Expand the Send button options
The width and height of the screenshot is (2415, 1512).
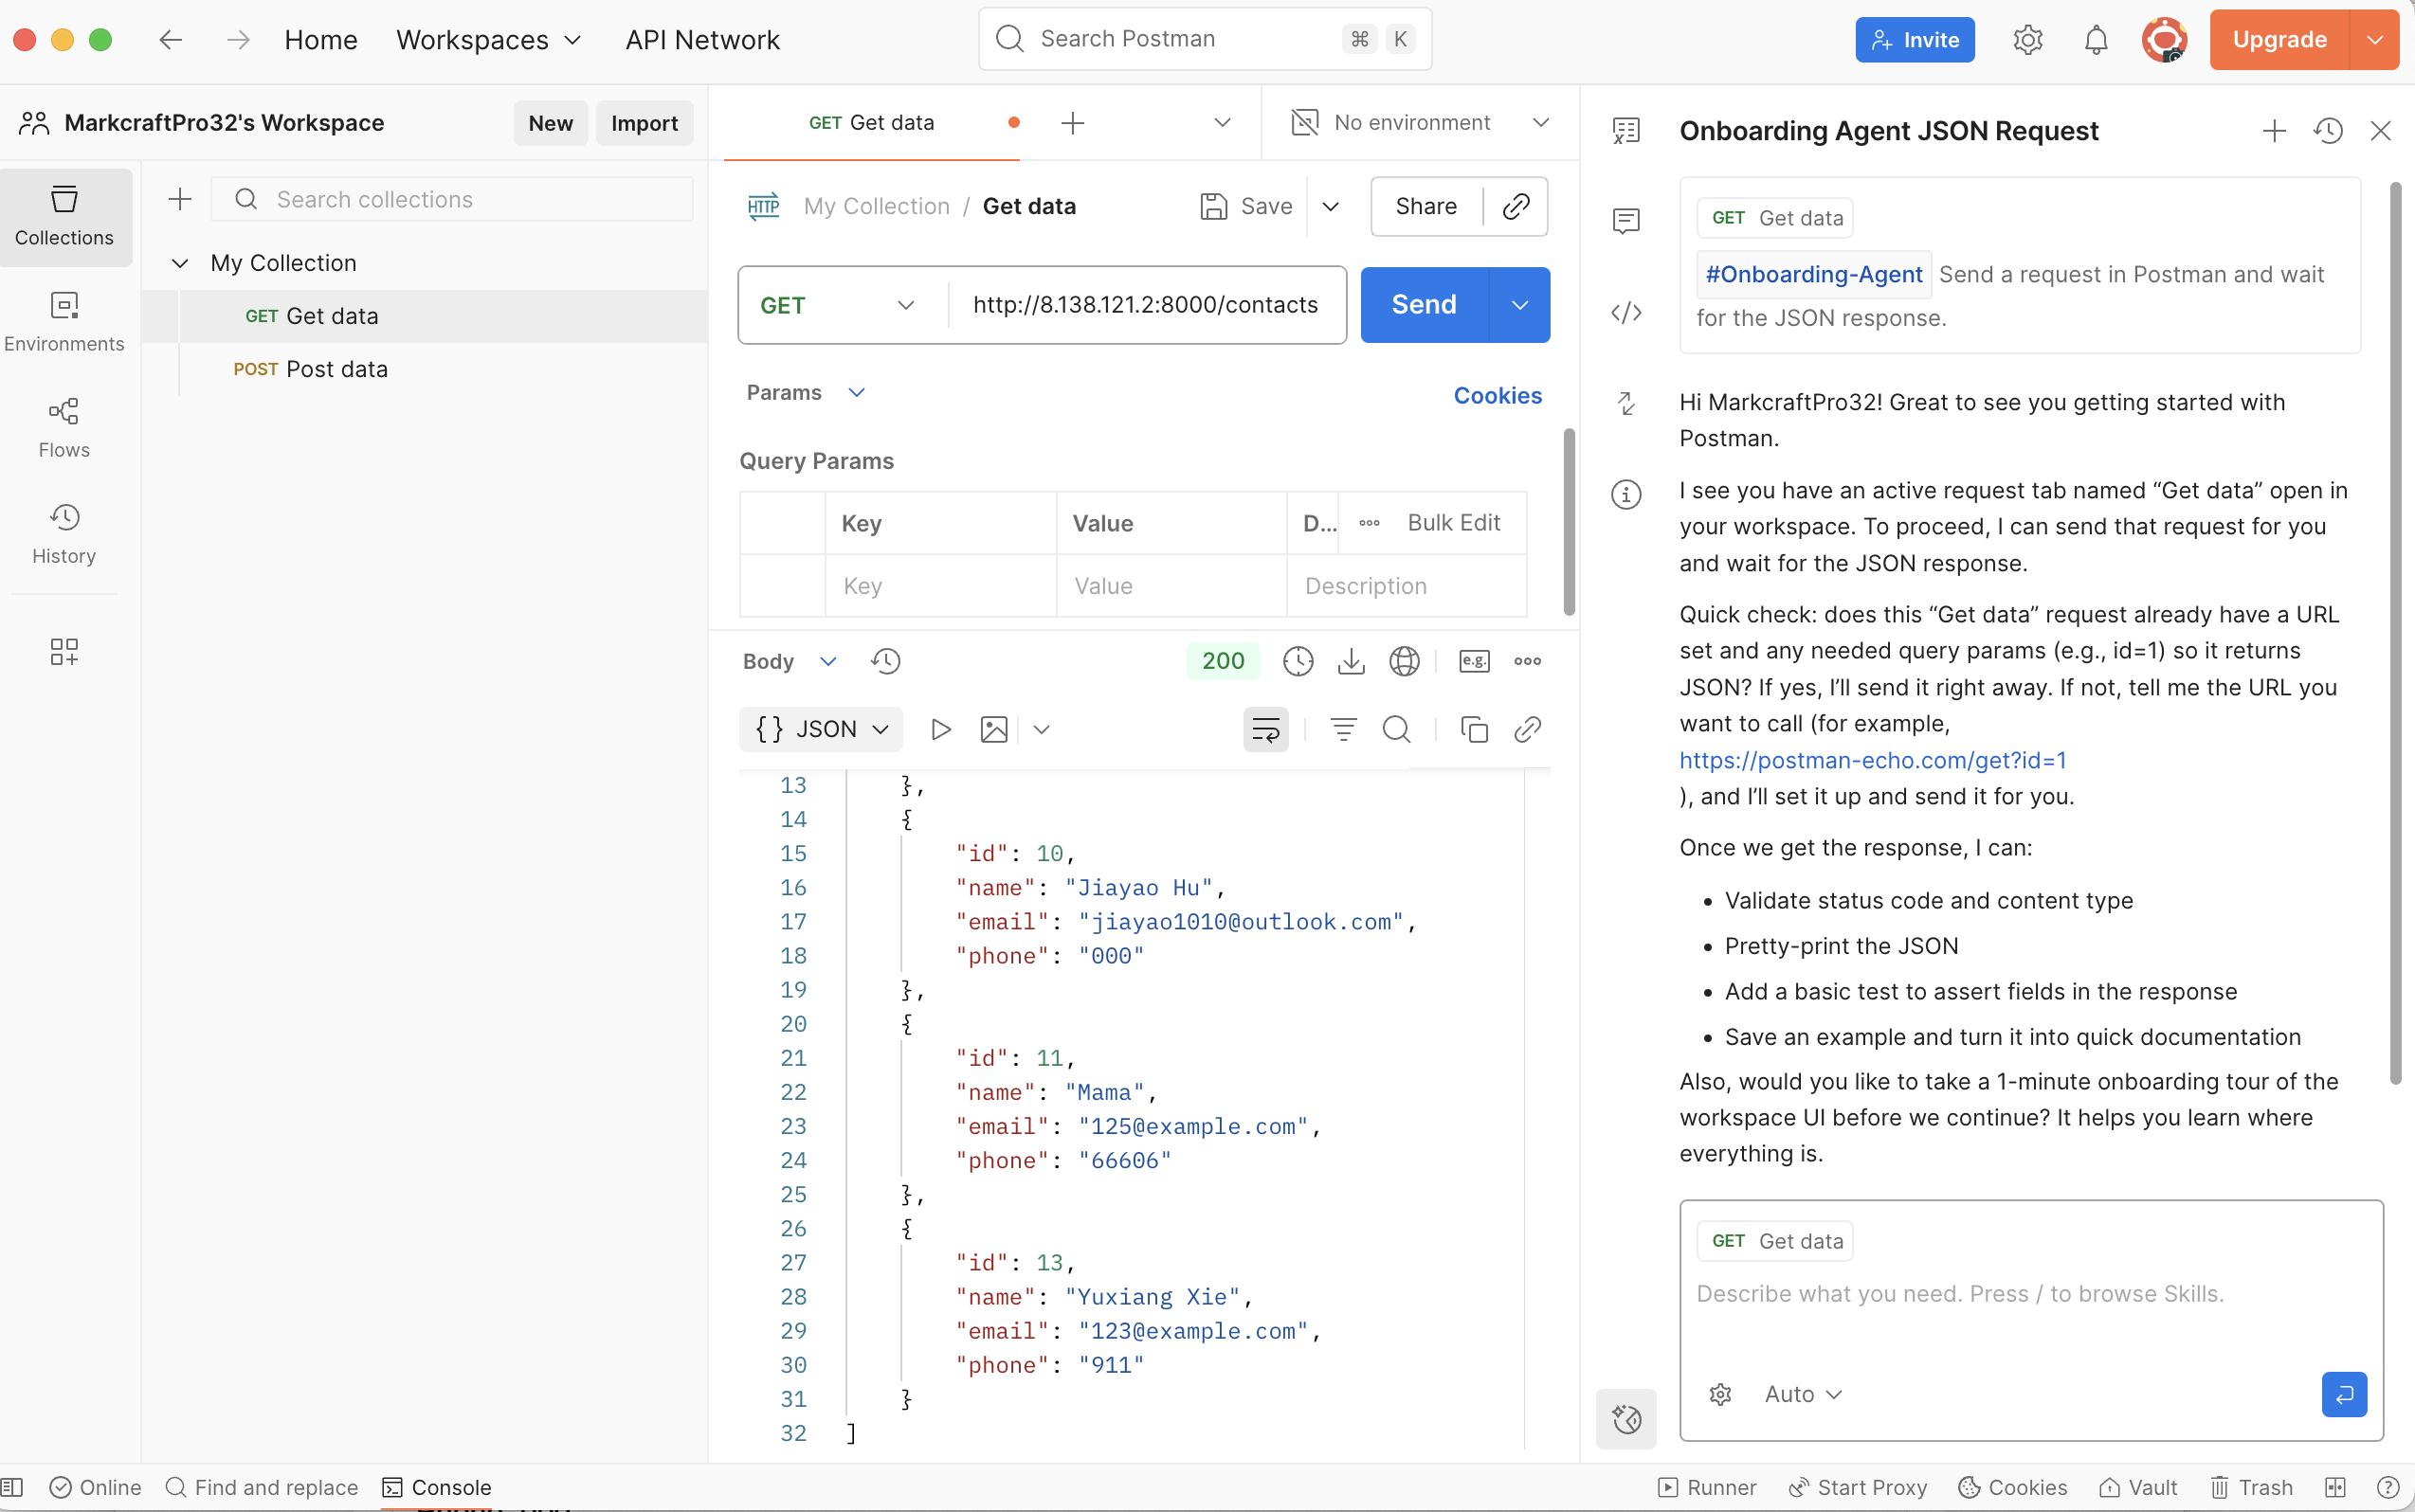[x=1519, y=305]
